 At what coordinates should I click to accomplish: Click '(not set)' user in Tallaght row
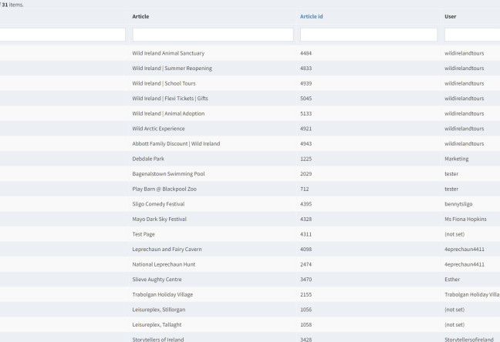(454, 325)
